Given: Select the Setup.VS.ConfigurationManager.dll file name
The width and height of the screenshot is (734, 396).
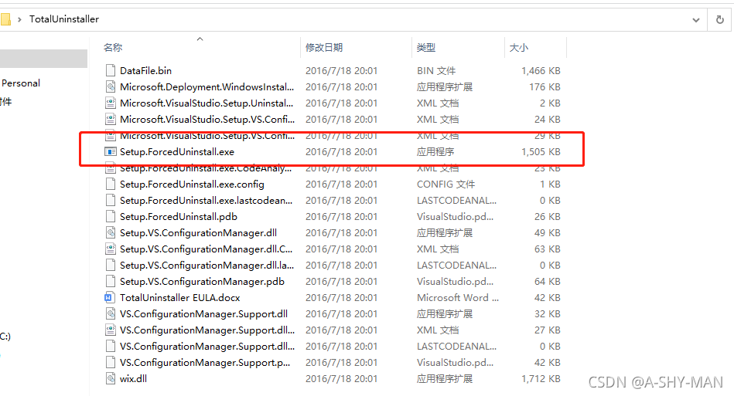Looking at the screenshot, I should tap(198, 232).
